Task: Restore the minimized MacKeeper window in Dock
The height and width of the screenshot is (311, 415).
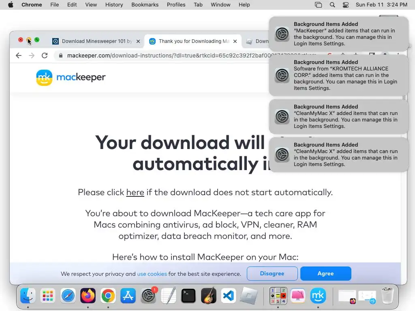Action: point(367,296)
